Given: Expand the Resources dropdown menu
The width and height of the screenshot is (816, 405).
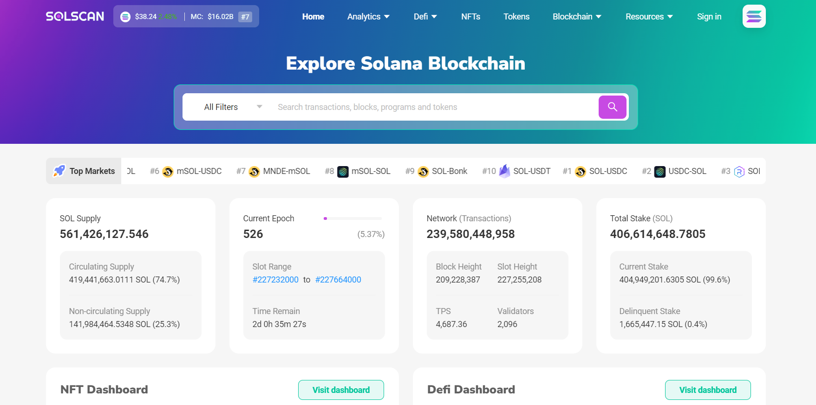Looking at the screenshot, I should (649, 17).
